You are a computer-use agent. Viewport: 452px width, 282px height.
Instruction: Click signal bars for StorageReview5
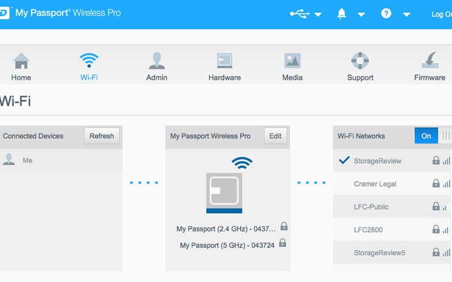tap(447, 252)
